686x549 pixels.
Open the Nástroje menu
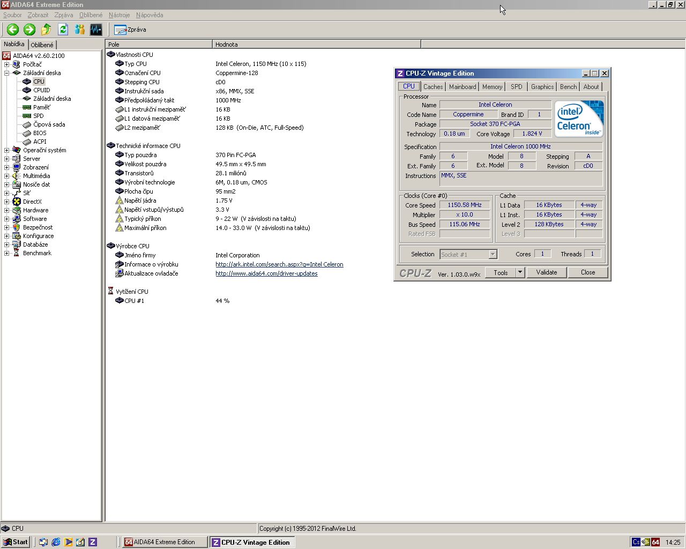119,15
